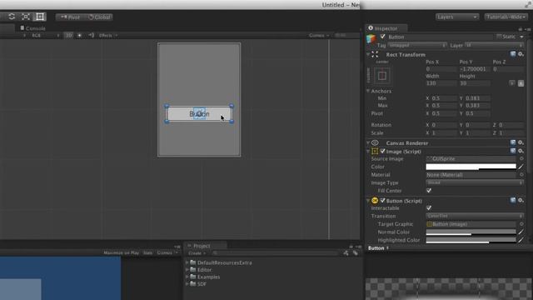Toggle the Interactable checkbox

click(x=429, y=207)
